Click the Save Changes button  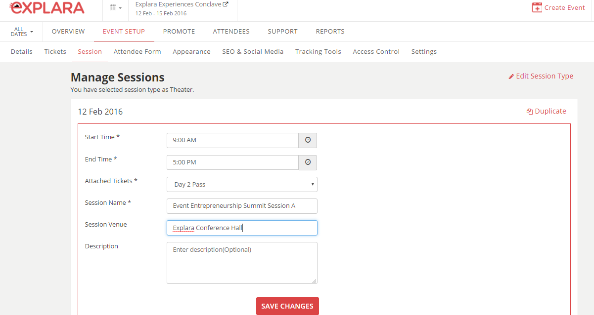click(287, 306)
